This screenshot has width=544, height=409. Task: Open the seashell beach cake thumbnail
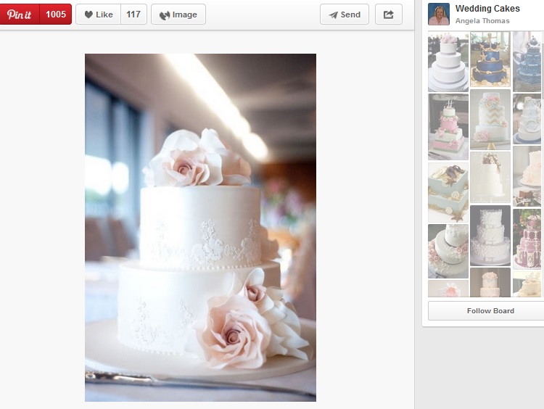[448, 192]
